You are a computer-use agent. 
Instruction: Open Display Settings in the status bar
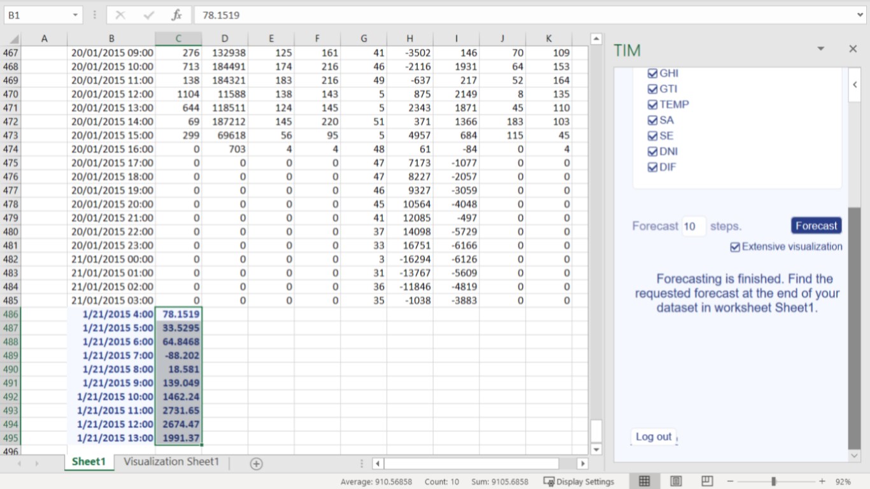(x=579, y=482)
